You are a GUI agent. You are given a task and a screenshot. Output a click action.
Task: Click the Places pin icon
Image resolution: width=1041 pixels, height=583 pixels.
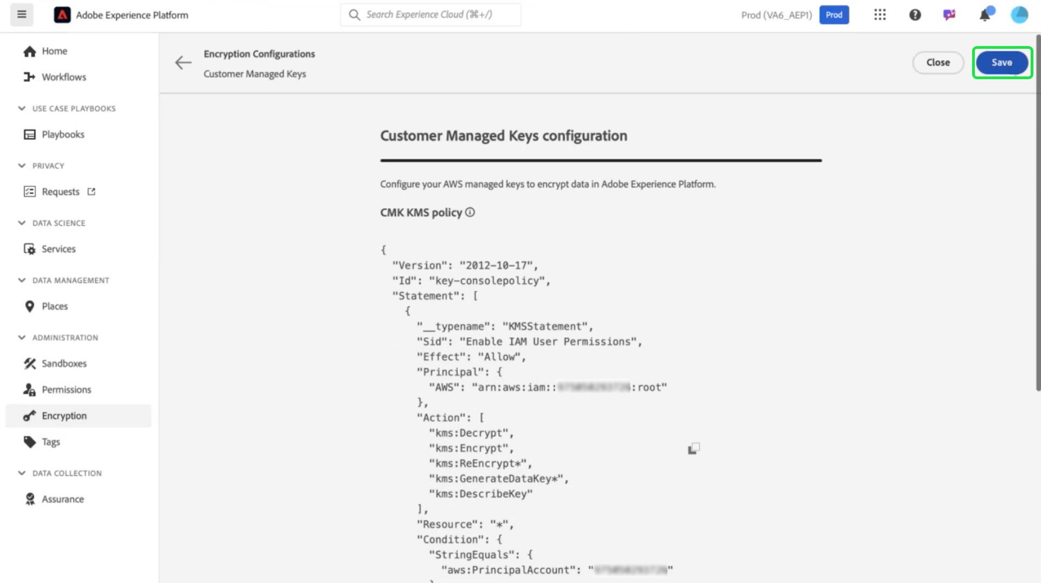pyautogui.click(x=30, y=306)
